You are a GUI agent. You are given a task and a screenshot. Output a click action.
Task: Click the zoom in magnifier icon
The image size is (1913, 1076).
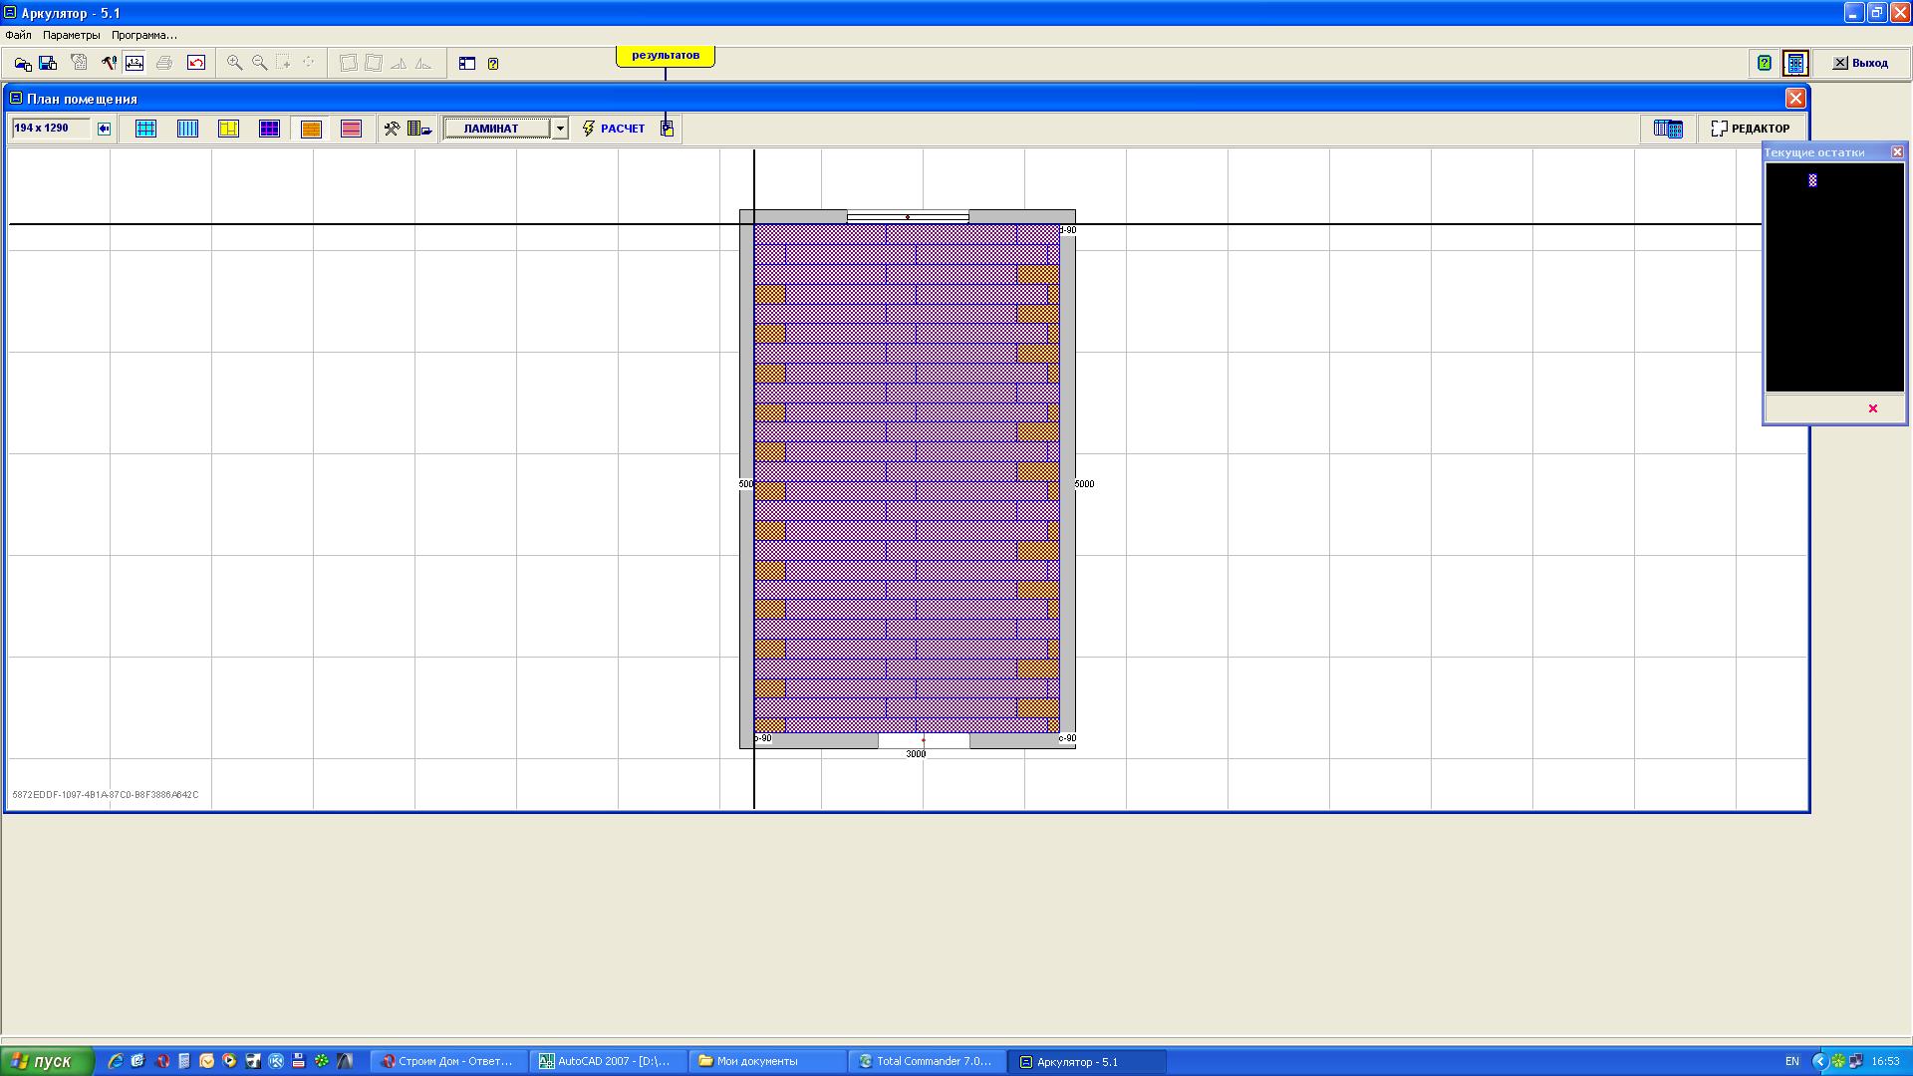pyautogui.click(x=234, y=63)
